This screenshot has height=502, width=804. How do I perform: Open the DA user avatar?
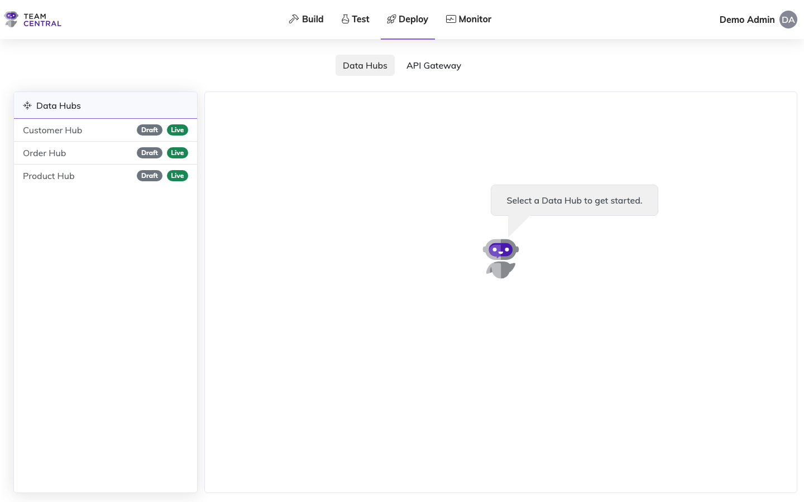788,20
